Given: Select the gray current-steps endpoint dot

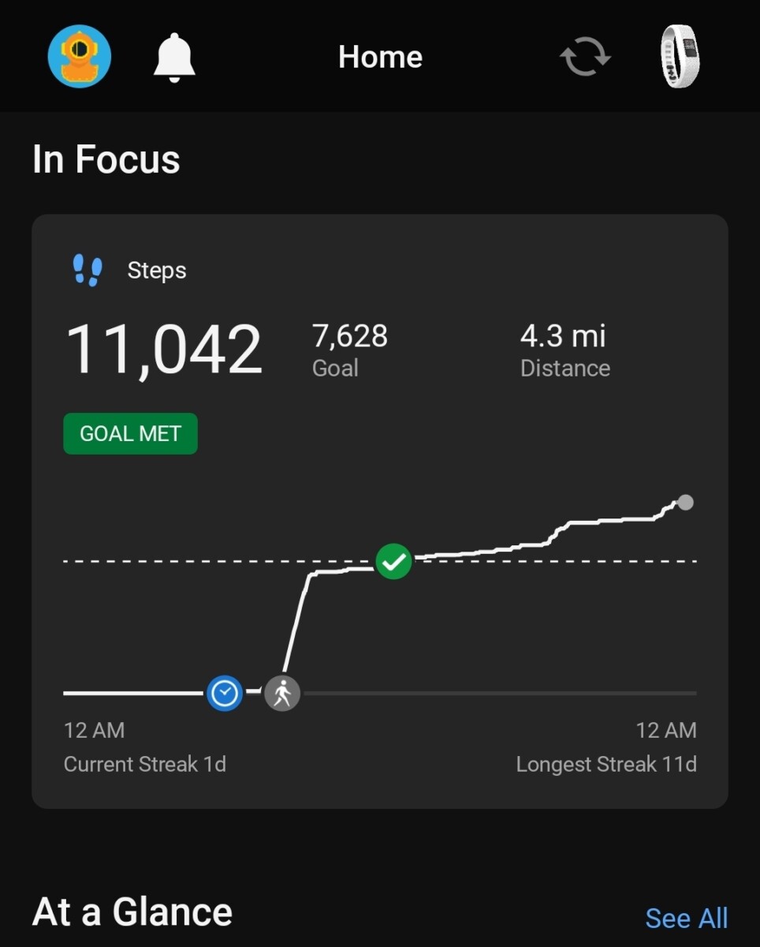Looking at the screenshot, I should pyautogui.click(x=686, y=502).
